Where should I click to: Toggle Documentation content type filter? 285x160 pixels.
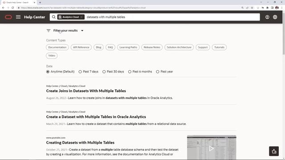[x=57, y=48]
